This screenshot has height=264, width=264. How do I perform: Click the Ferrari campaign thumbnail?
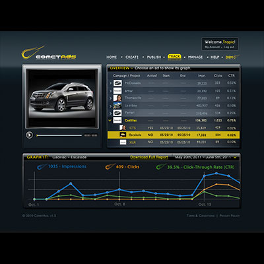[x=117, y=113]
